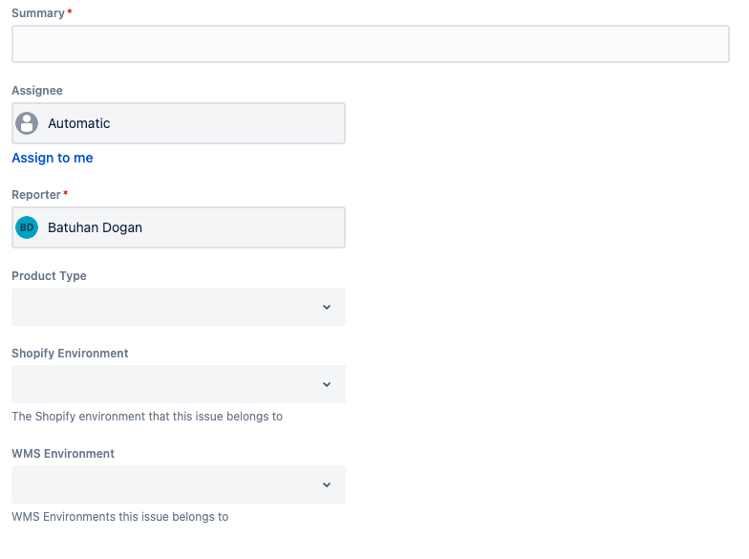
Task: Click the Product Type label
Action: (x=49, y=276)
